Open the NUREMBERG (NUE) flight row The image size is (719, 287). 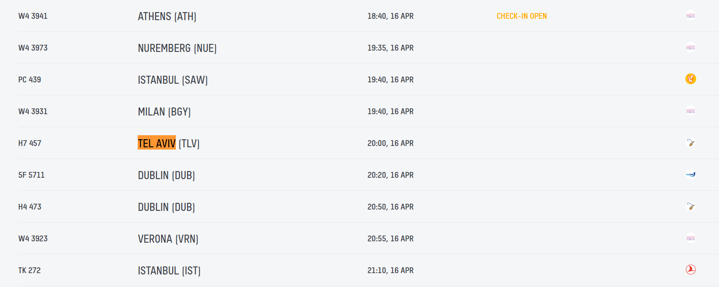click(x=177, y=48)
